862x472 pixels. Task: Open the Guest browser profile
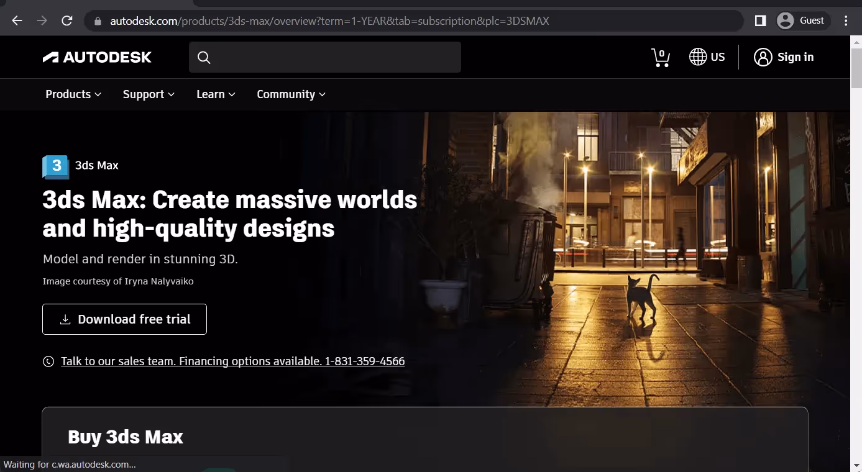(802, 20)
